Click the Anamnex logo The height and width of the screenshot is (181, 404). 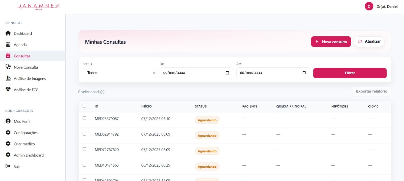click(x=39, y=7)
